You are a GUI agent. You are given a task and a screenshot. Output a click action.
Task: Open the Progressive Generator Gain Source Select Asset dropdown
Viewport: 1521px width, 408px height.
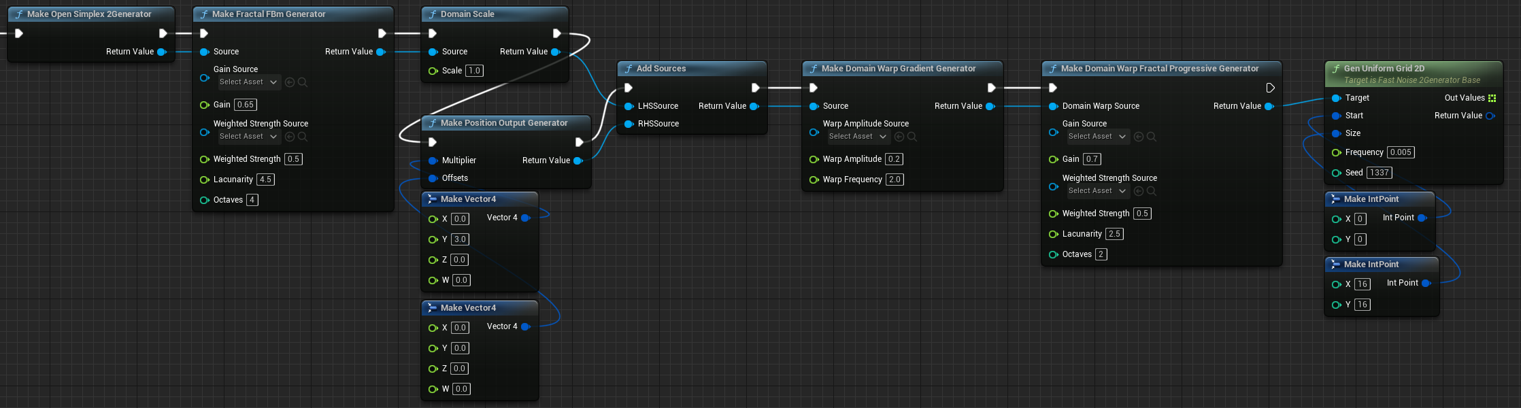(x=1098, y=137)
